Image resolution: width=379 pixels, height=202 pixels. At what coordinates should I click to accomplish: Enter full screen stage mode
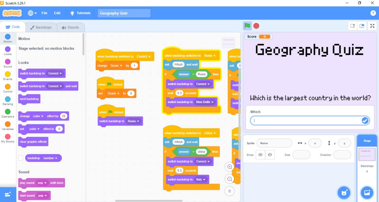click(372, 26)
